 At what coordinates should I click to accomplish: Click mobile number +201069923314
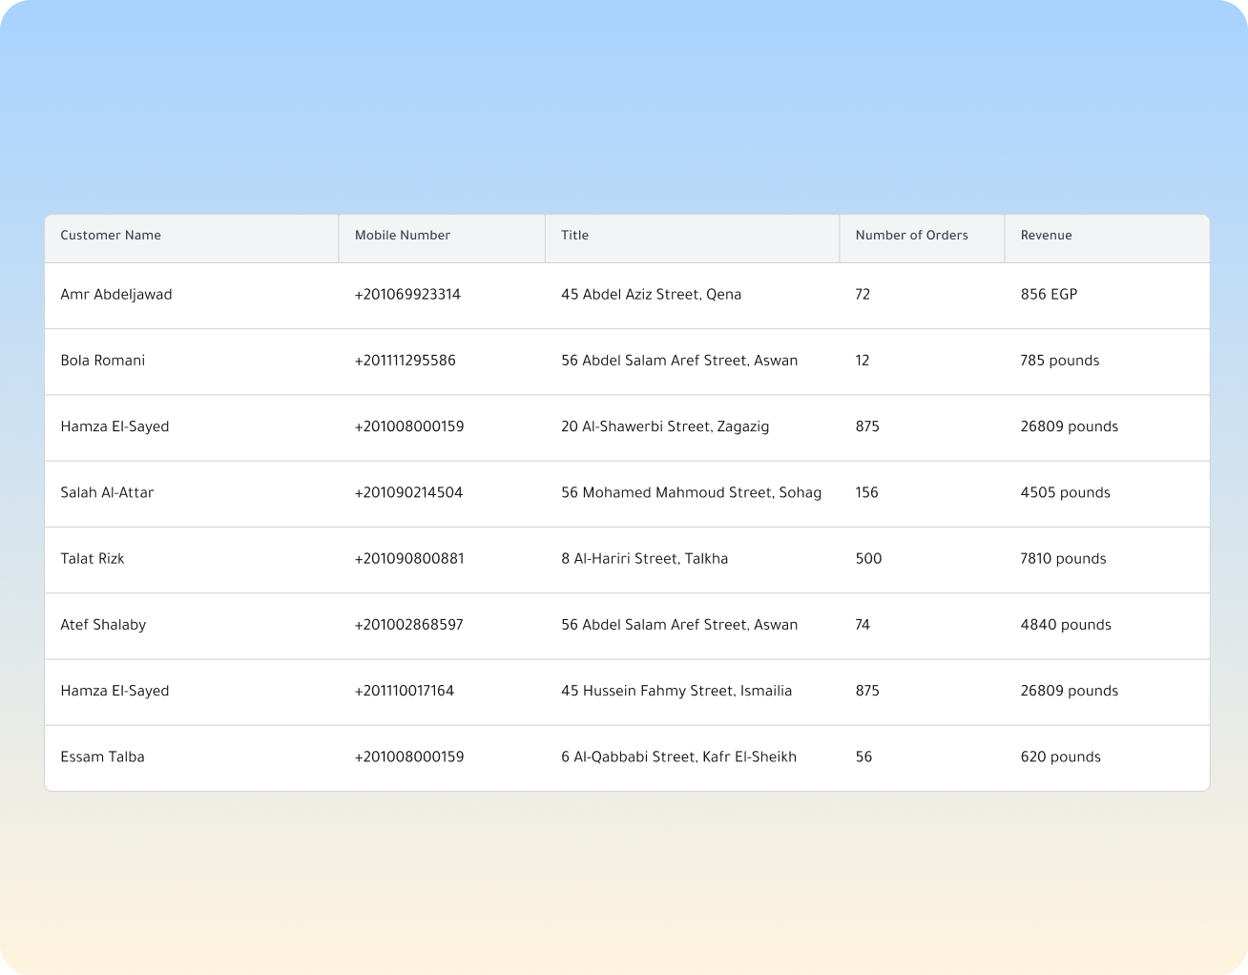407,295
